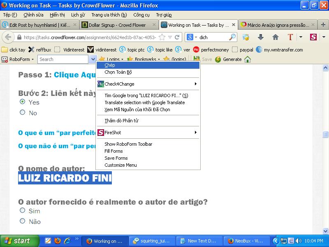Choose Chép in the context menu

click(x=148, y=65)
